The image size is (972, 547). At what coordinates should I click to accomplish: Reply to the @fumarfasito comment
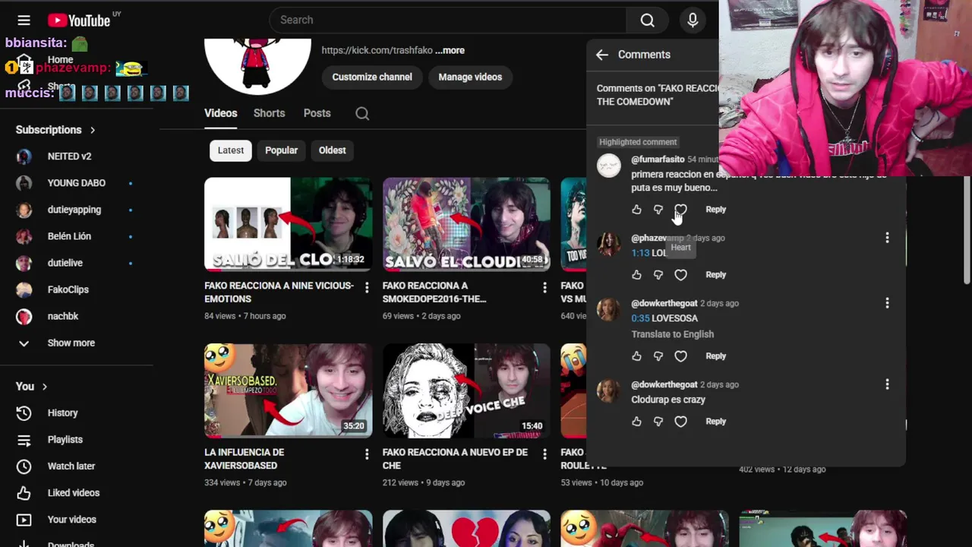(715, 210)
